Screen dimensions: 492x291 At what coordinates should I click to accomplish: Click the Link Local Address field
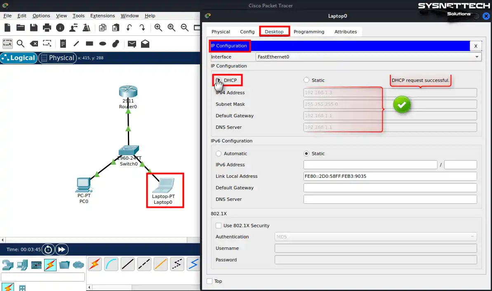(x=390, y=176)
